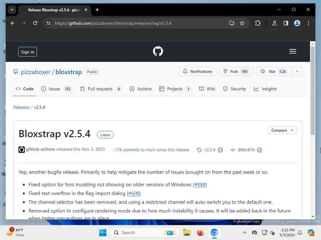Click the verified badge next to v2.5.4 tag
This screenshot has width=321, height=240.
click(220, 150)
